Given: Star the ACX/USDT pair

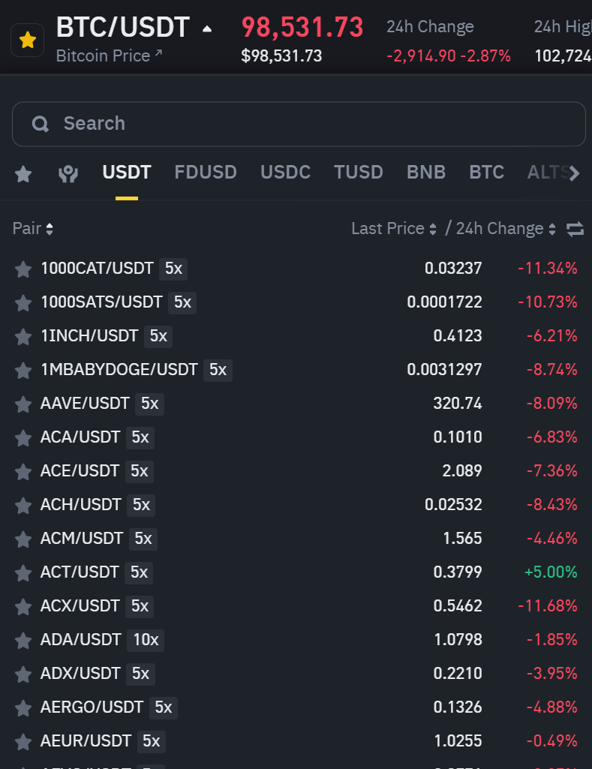Looking at the screenshot, I should coord(23,607).
